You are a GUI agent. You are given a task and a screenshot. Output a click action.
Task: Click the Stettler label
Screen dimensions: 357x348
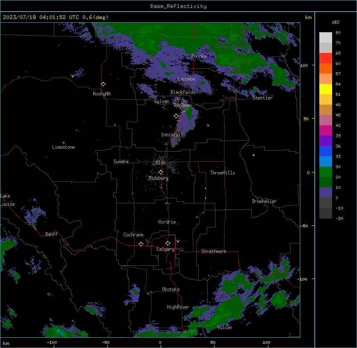(263, 98)
